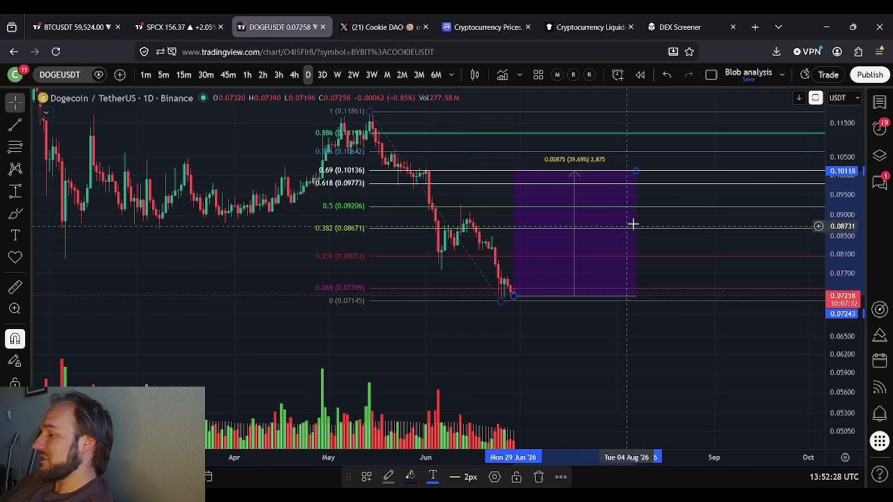
Task: Bookmark page with the star icon
Action: (689, 52)
